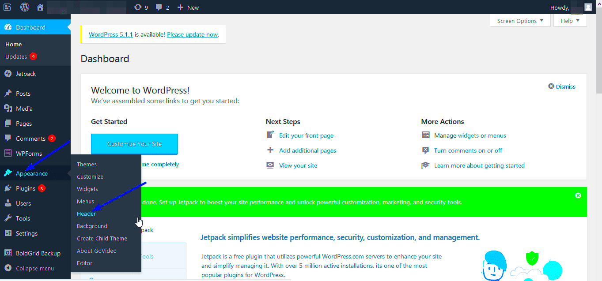Select Header in Appearance submenu

tap(86, 214)
